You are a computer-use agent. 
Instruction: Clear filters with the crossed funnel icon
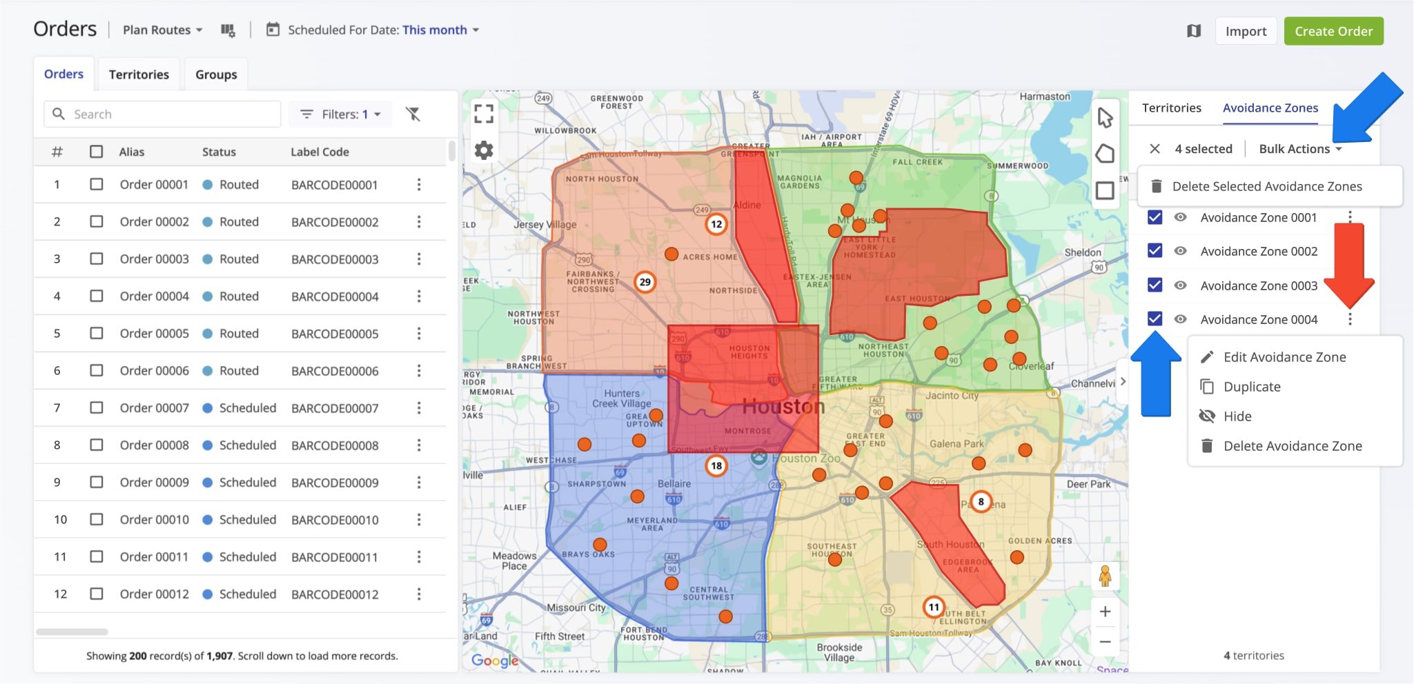pyautogui.click(x=413, y=114)
